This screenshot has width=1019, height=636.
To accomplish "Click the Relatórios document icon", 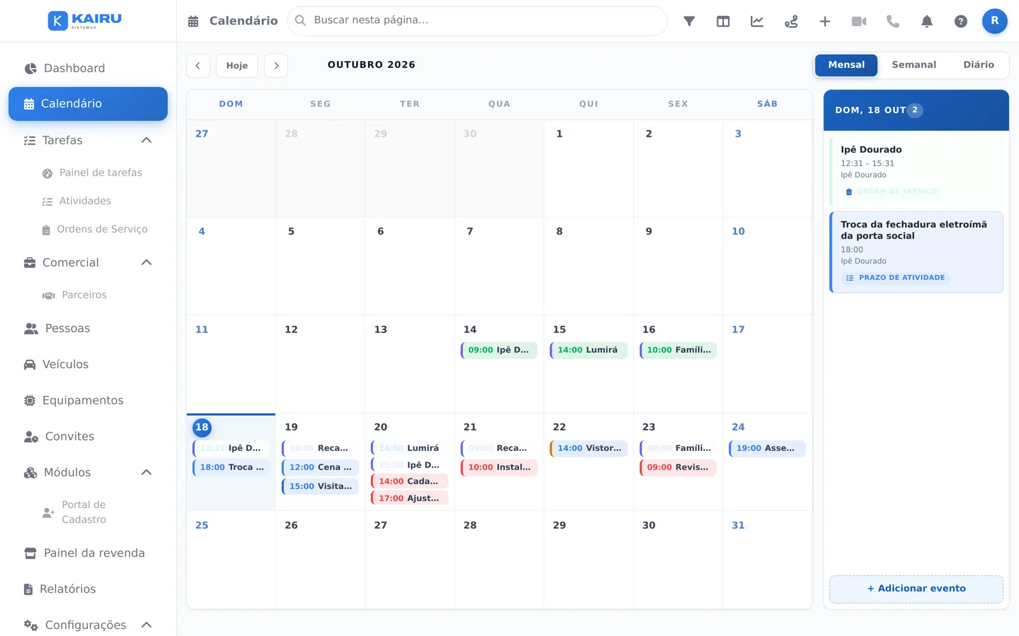I will pos(28,590).
